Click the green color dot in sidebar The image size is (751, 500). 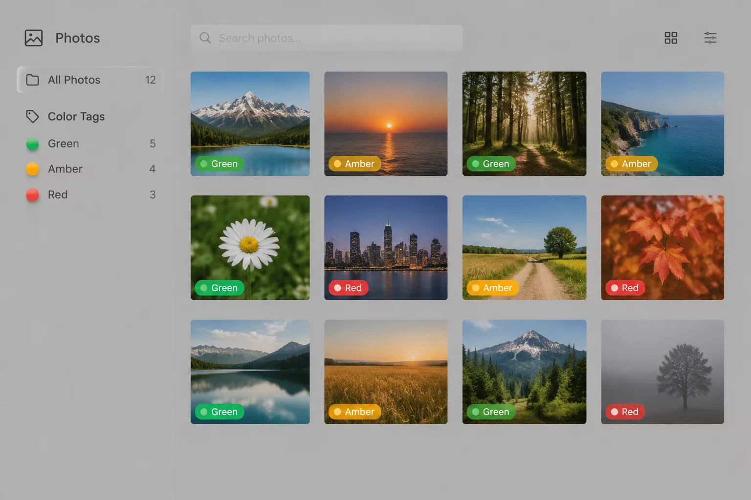coord(33,144)
